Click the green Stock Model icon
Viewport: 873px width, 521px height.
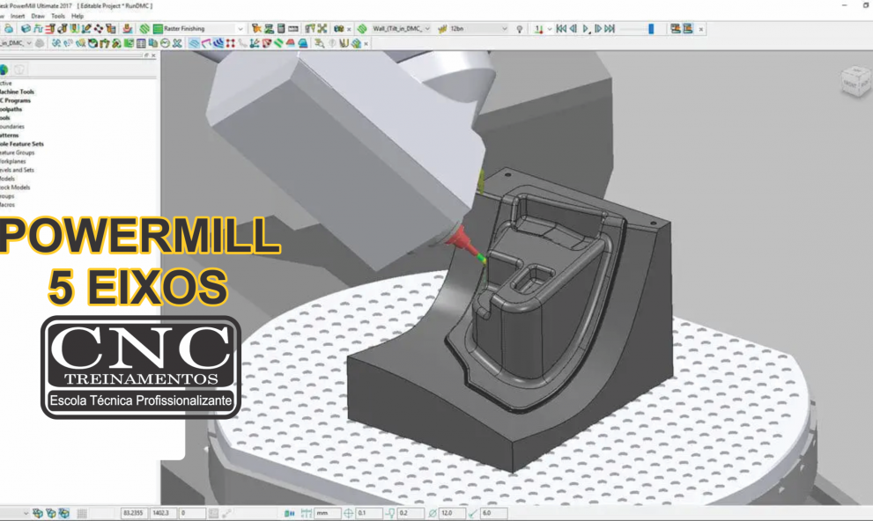point(269,28)
